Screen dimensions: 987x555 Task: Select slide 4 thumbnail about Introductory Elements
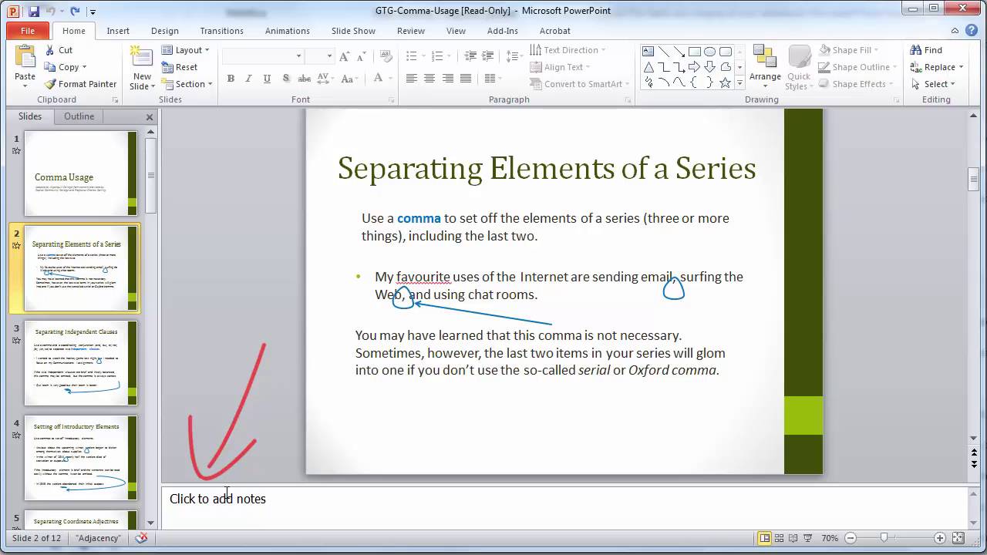click(x=81, y=457)
